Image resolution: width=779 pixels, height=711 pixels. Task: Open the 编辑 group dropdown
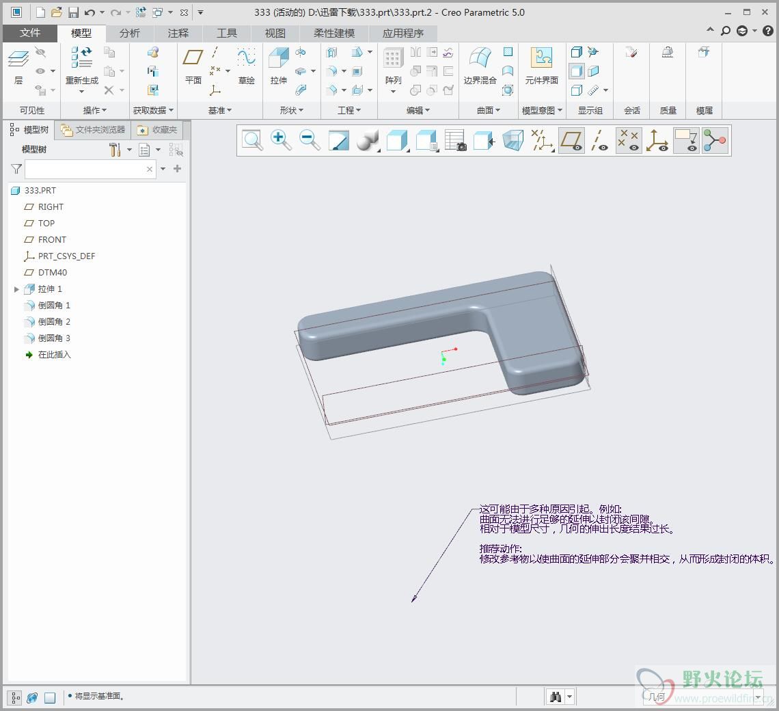(418, 110)
